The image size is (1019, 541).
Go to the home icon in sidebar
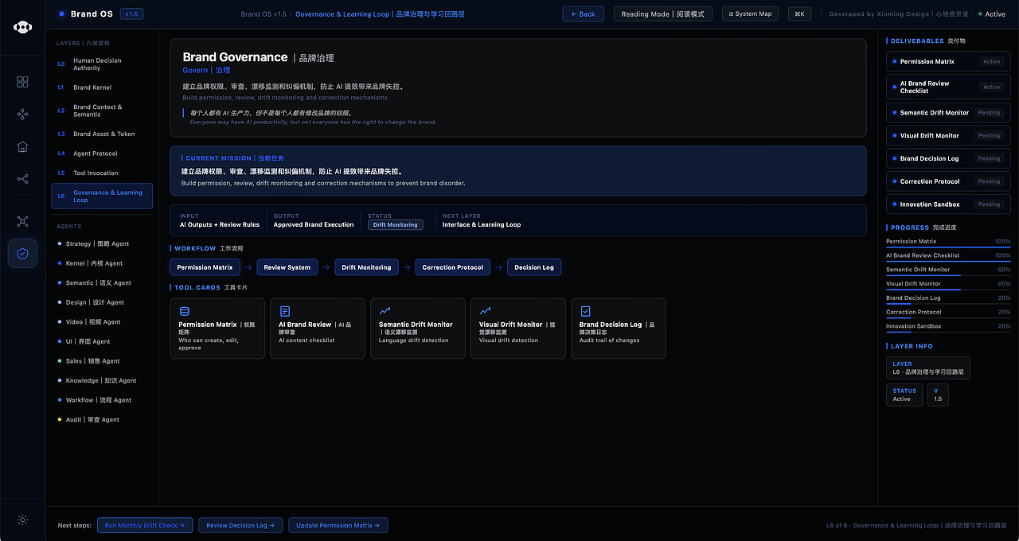22,146
